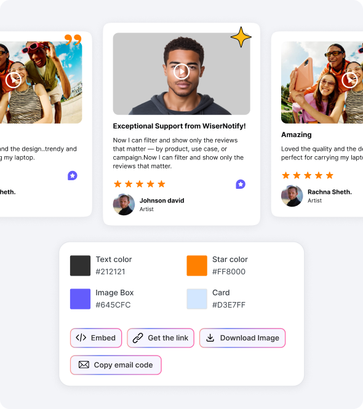Click Get the link button
363x409 pixels.
tap(161, 338)
